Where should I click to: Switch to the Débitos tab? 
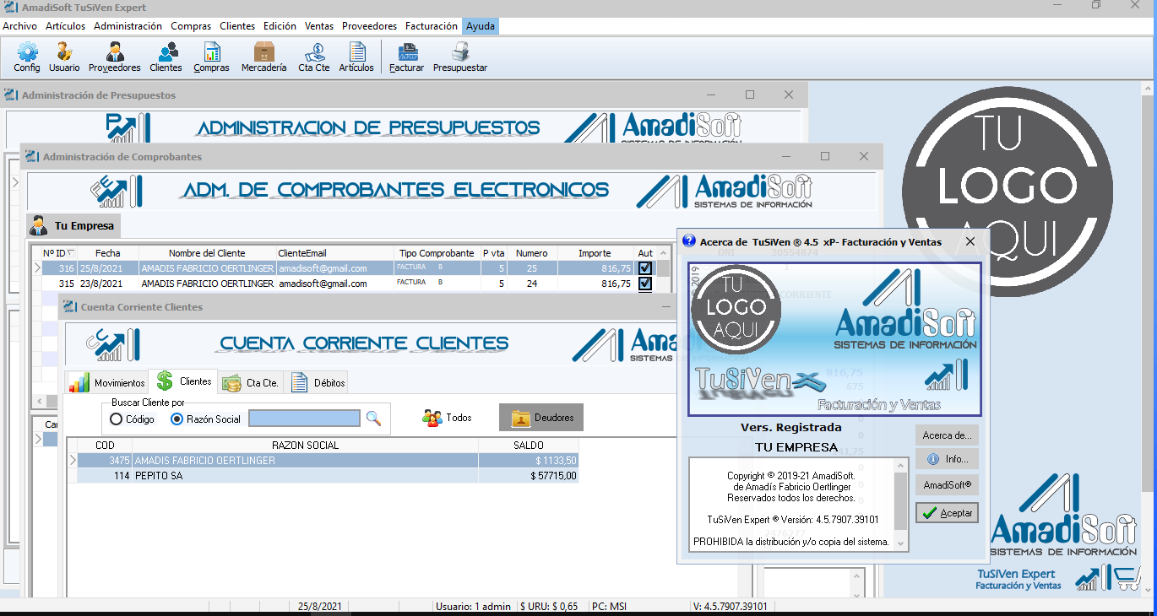point(318,382)
